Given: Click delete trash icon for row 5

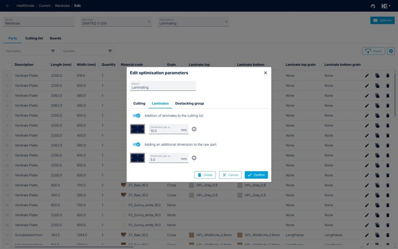Looking at the screenshot, I should pyautogui.click(x=388, y=115).
